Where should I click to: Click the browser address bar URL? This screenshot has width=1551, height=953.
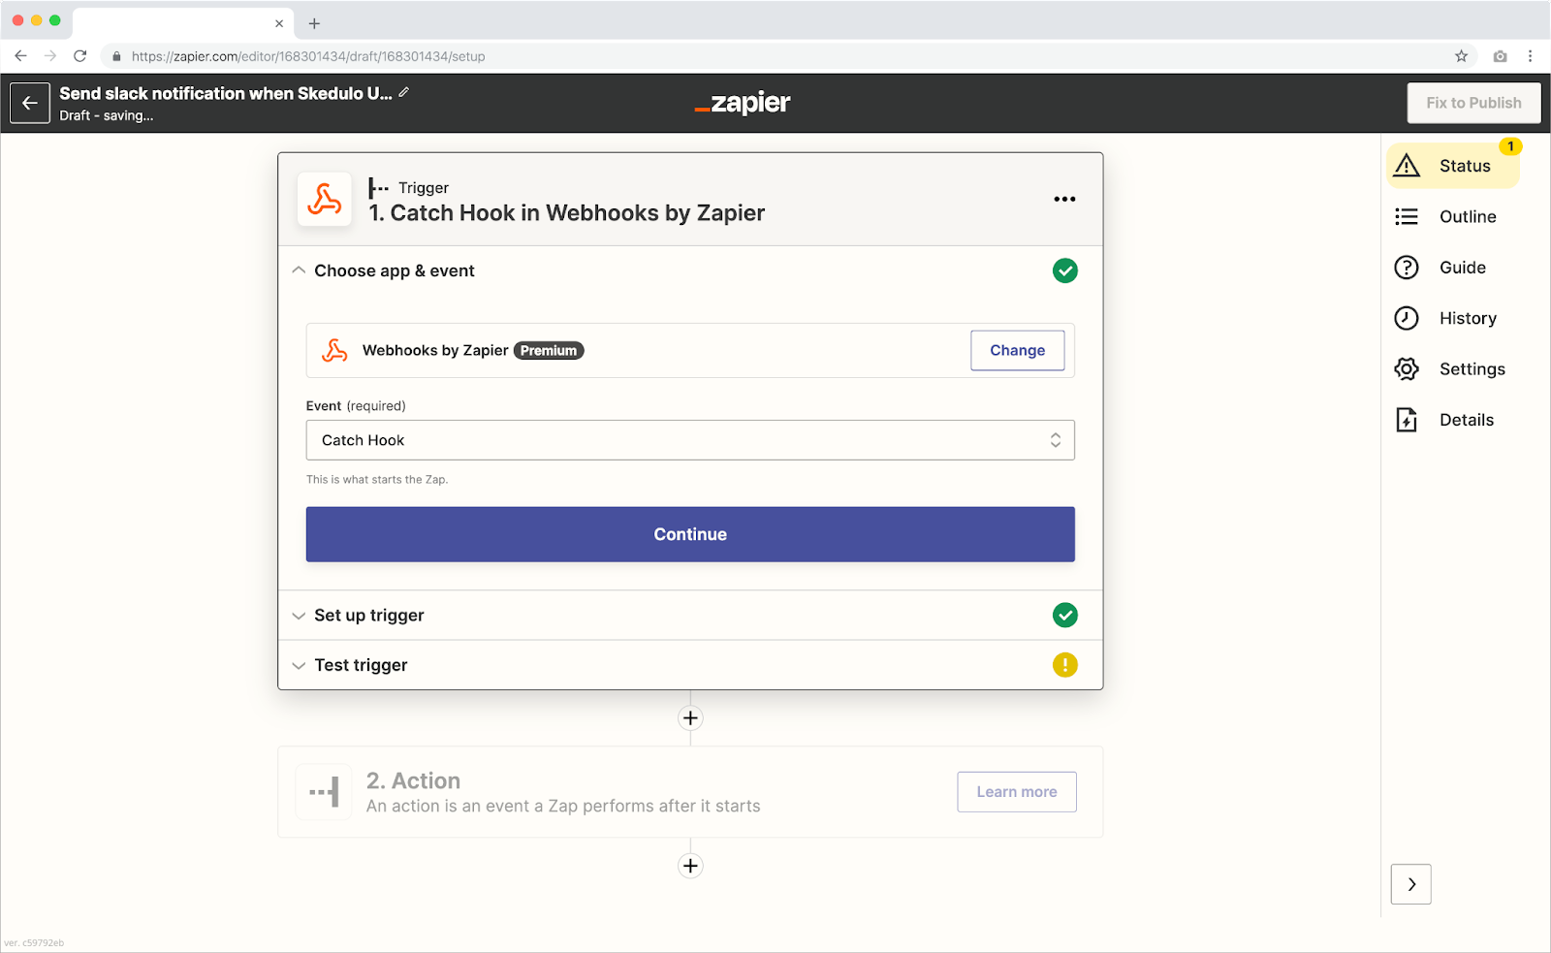click(x=308, y=56)
